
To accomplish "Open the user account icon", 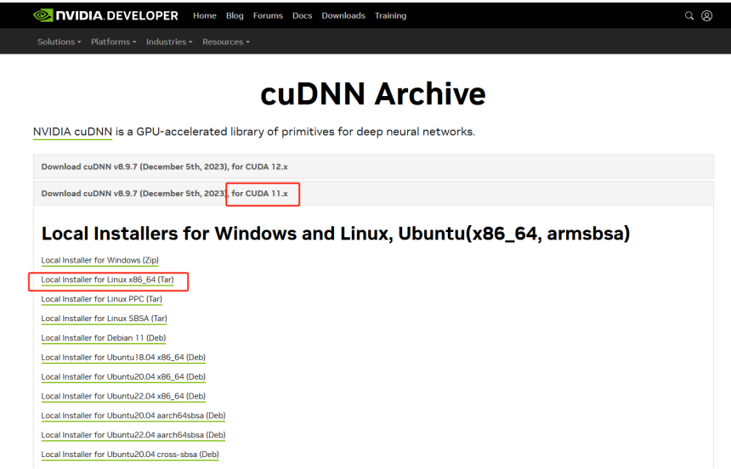I will coord(706,16).
